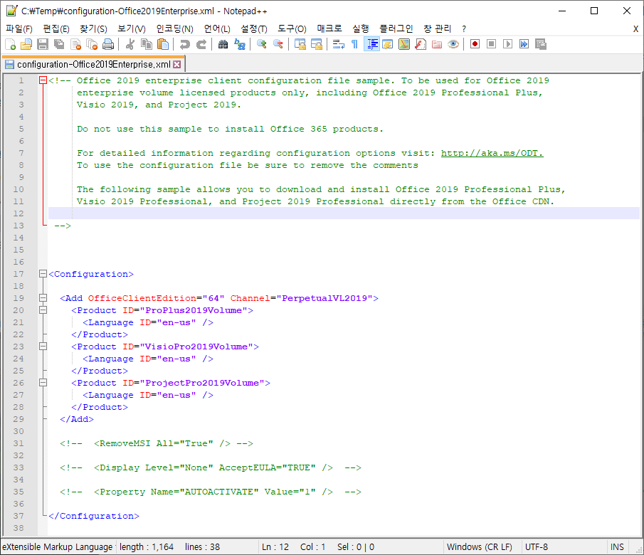Open the 실행 menu
Screen dimensions: 644x555
pyautogui.click(x=361, y=28)
